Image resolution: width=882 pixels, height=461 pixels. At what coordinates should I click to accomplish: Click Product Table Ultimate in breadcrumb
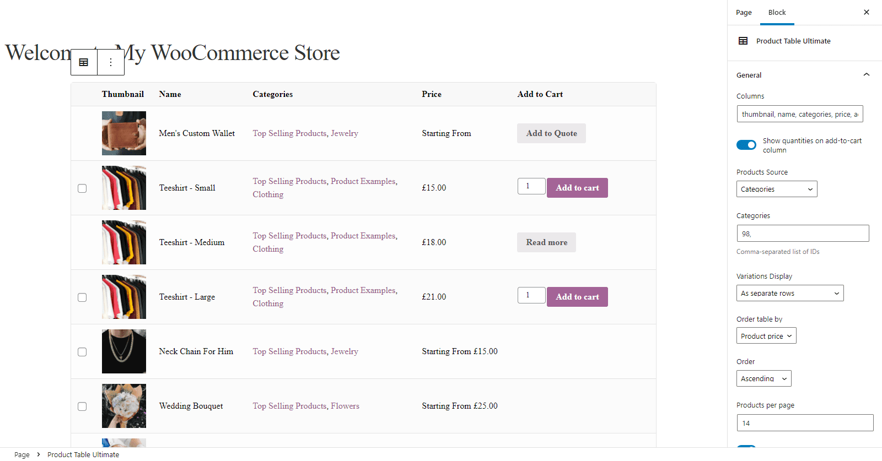83,454
